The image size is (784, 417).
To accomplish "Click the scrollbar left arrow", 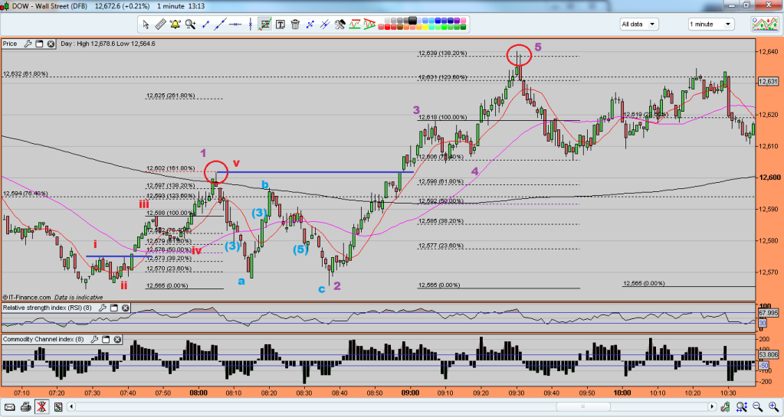I will tap(71, 406).
